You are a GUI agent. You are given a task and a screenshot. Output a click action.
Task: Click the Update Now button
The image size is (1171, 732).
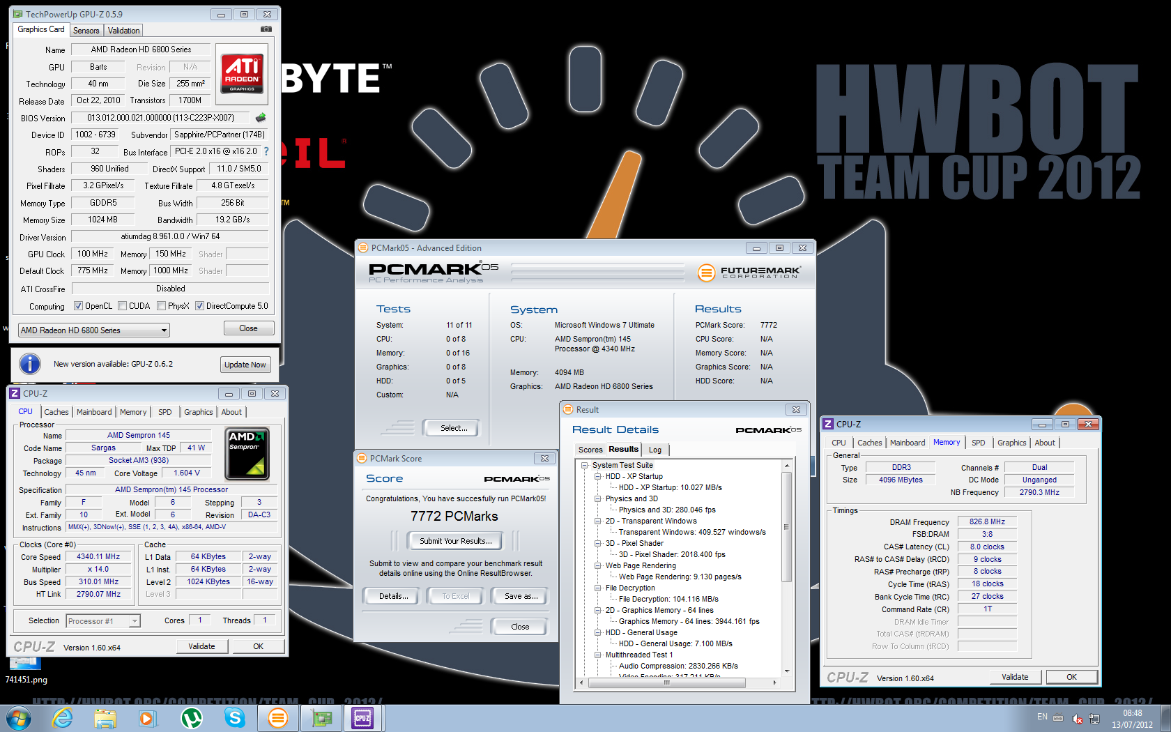[x=245, y=365]
